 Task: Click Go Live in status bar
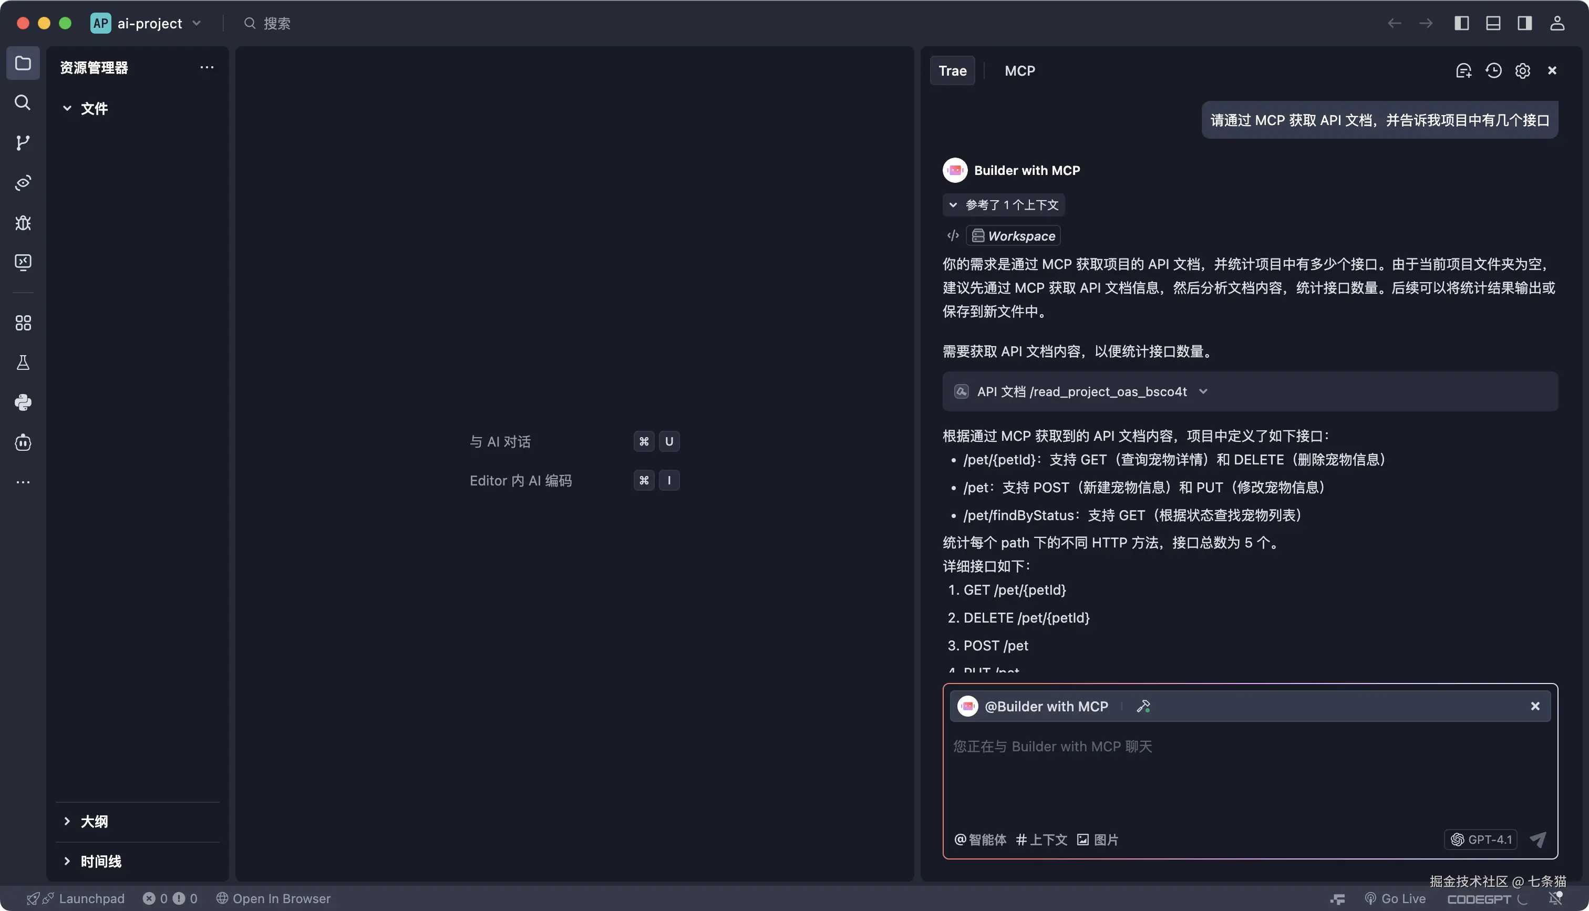tap(1396, 898)
